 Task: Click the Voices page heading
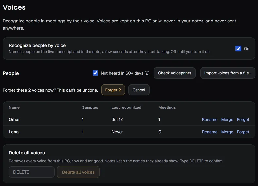[14, 7]
